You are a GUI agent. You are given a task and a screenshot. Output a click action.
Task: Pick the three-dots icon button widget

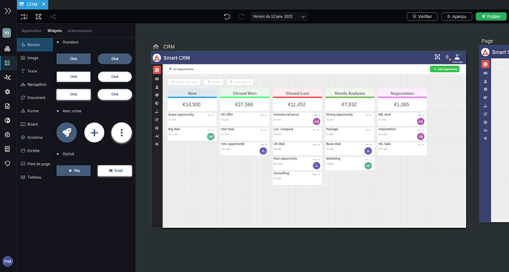pyautogui.click(x=122, y=132)
